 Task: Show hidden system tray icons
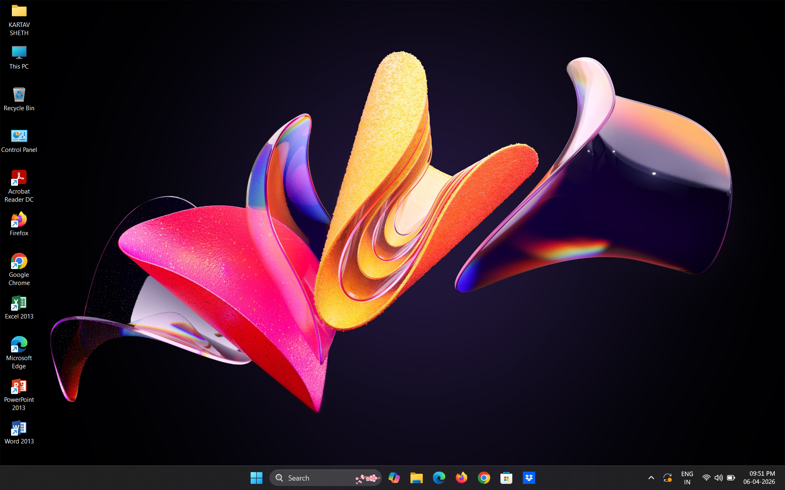point(651,478)
